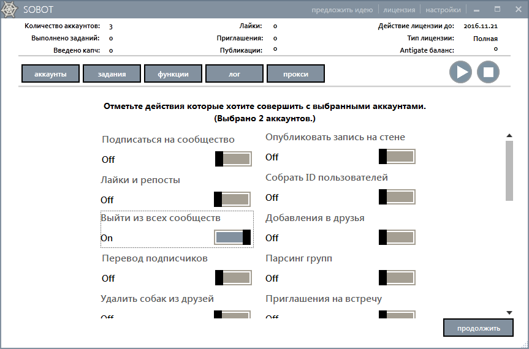529x349 pixels.
Task: Click the vertical scrollbar thumb
Action: pyautogui.click(x=509, y=171)
